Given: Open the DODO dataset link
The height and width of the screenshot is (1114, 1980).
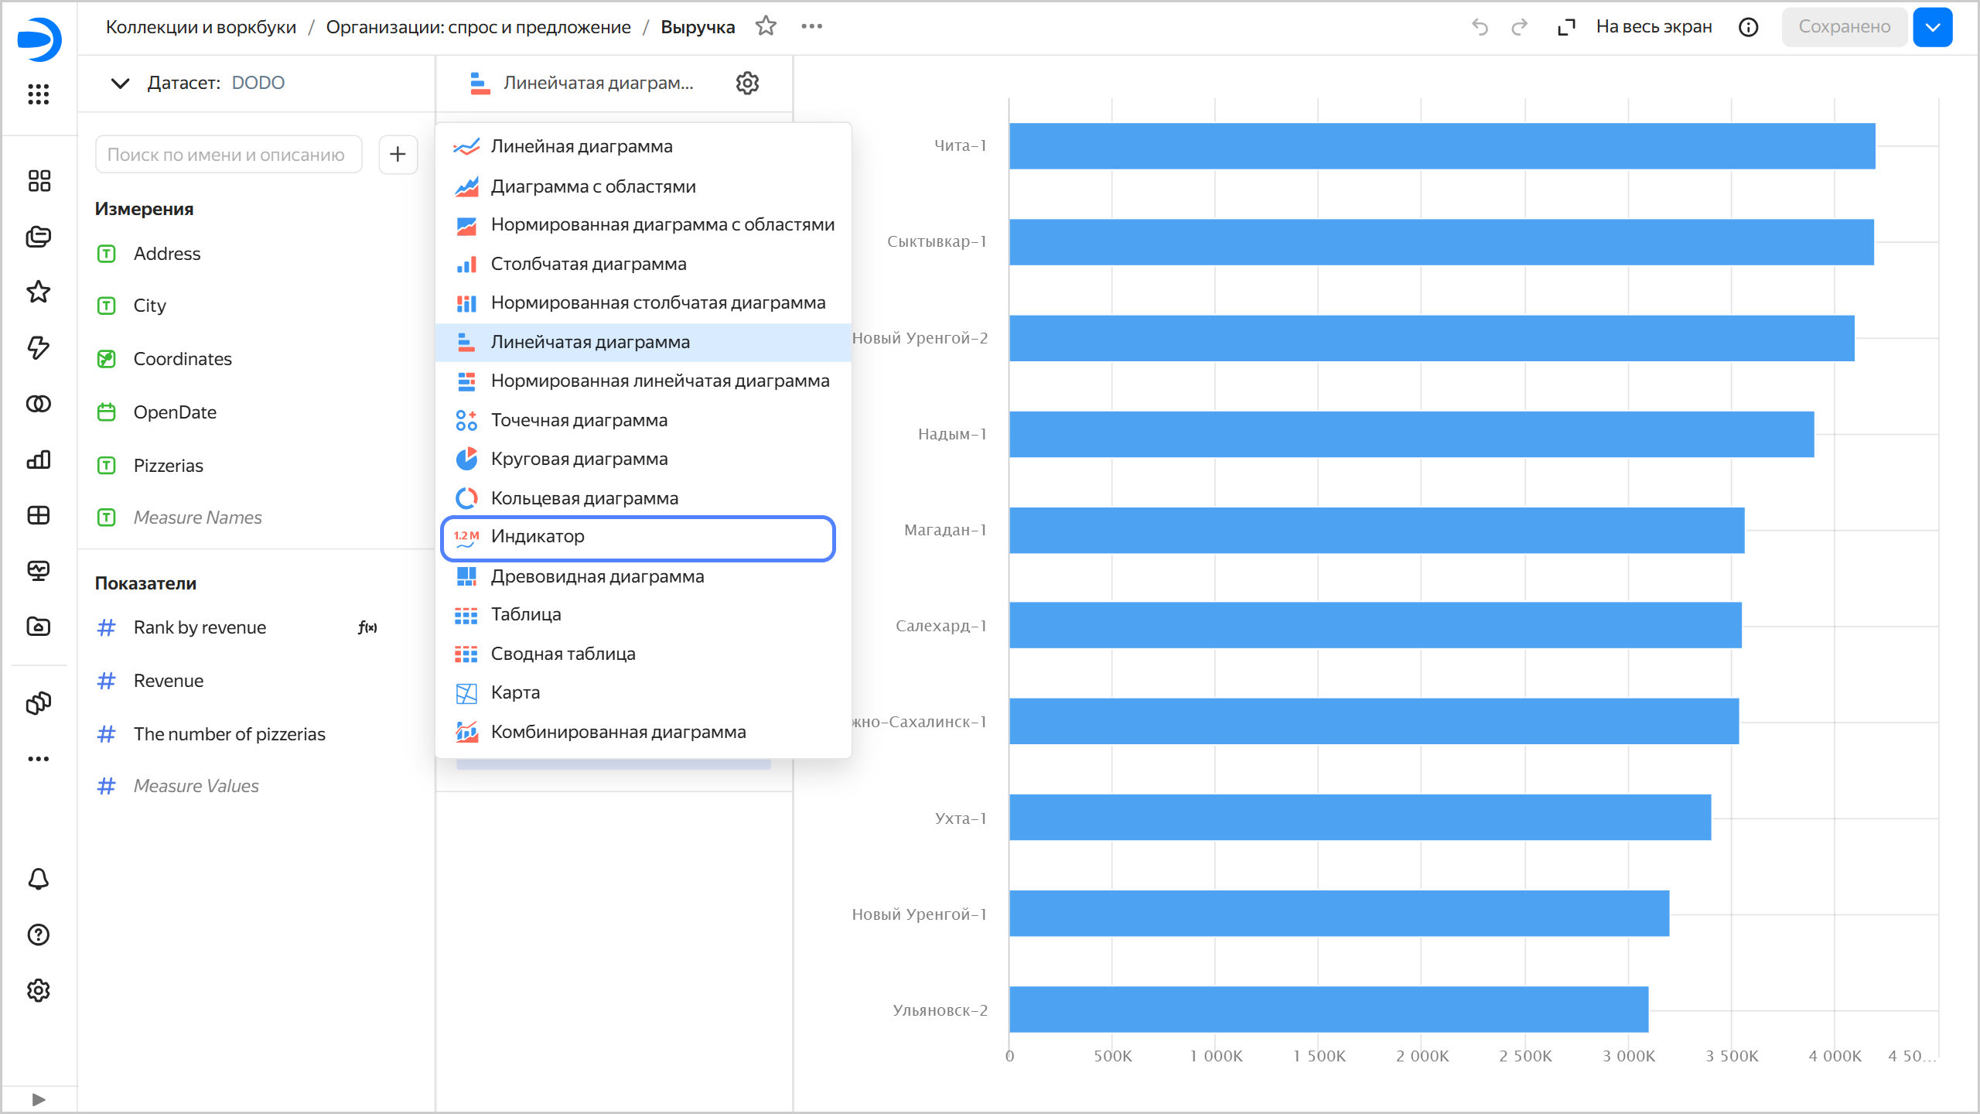Looking at the screenshot, I should (258, 83).
